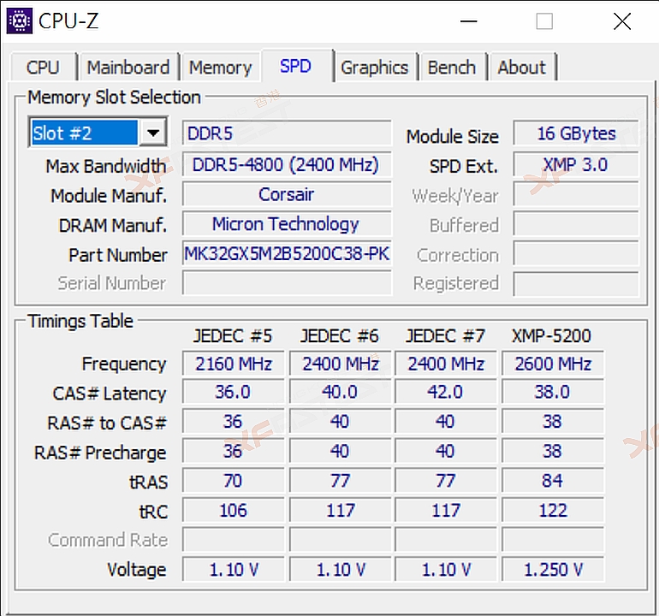Select the 2160 MHz frequency cell

[234, 364]
